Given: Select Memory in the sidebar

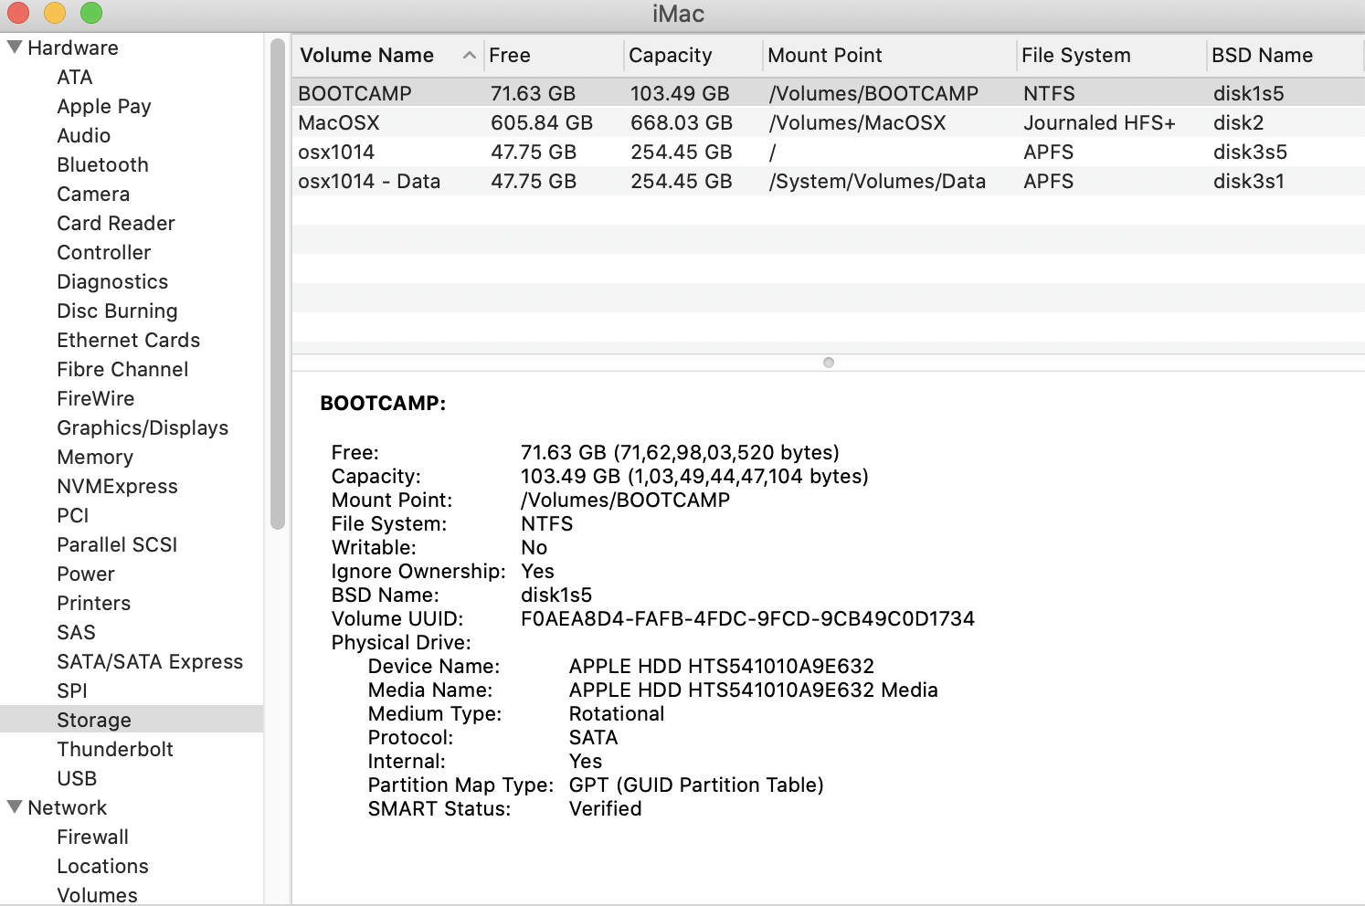Looking at the screenshot, I should pos(95,457).
